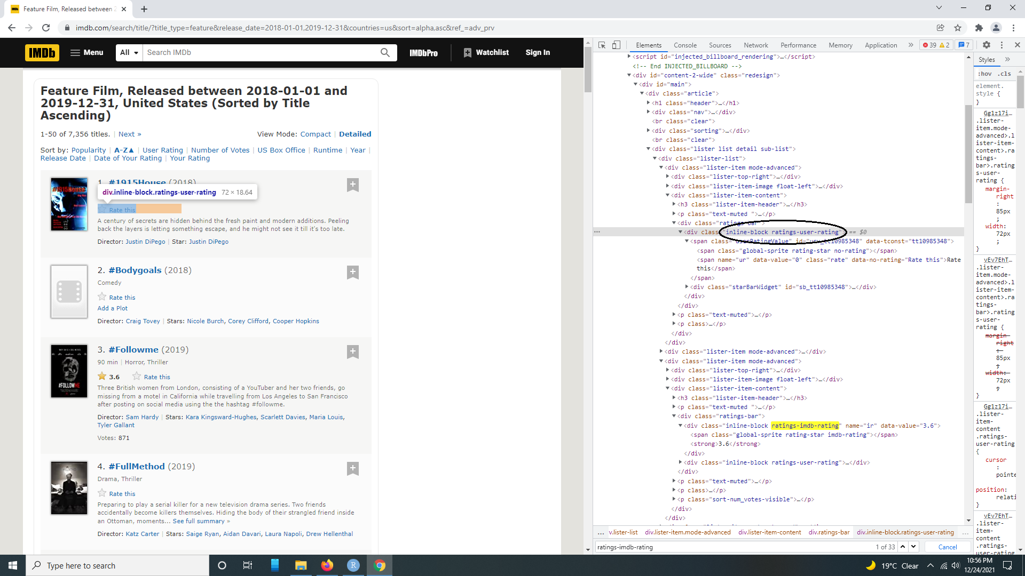This screenshot has height=576, width=1025.
Task: Open a new browser tab
Action: point(144,9)
